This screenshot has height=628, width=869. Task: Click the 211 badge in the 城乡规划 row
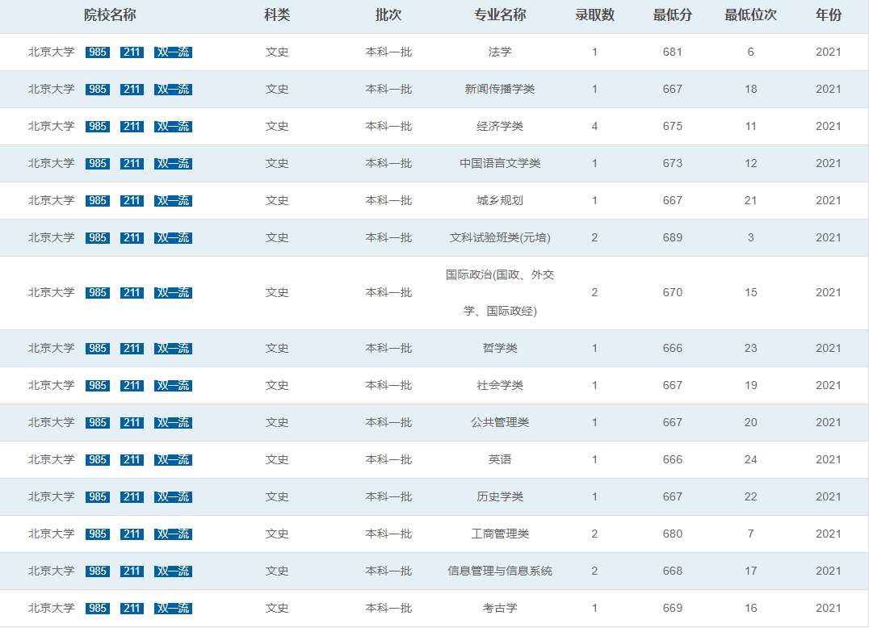[131, 200]
